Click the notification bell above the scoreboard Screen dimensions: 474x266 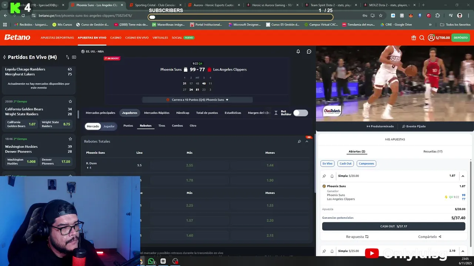(298, 51)
